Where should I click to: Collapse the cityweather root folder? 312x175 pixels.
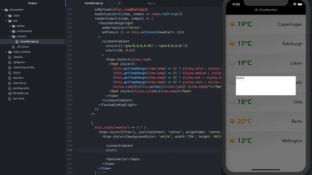[x=2, y=10]
